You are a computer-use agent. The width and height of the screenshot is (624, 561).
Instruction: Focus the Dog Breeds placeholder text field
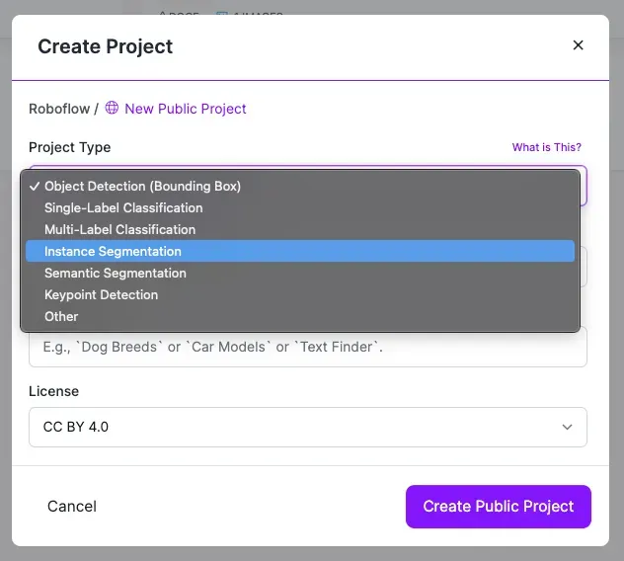308,348
